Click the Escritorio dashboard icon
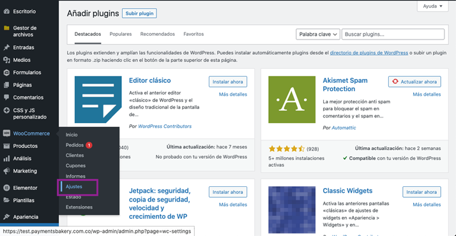 tap(6, 11)
